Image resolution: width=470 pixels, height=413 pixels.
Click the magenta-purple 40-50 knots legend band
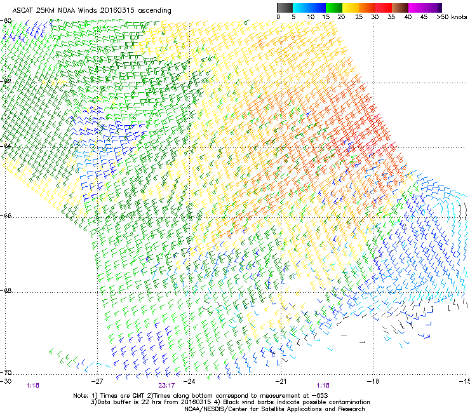coord(425,8)
